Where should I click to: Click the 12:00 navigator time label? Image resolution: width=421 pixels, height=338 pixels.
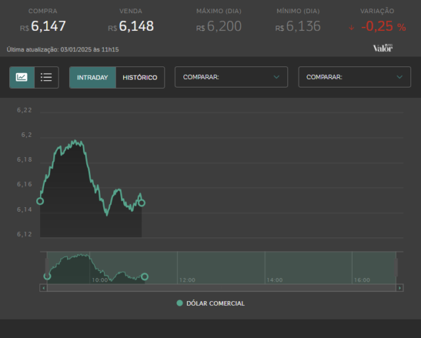click(x=187, y=280)
